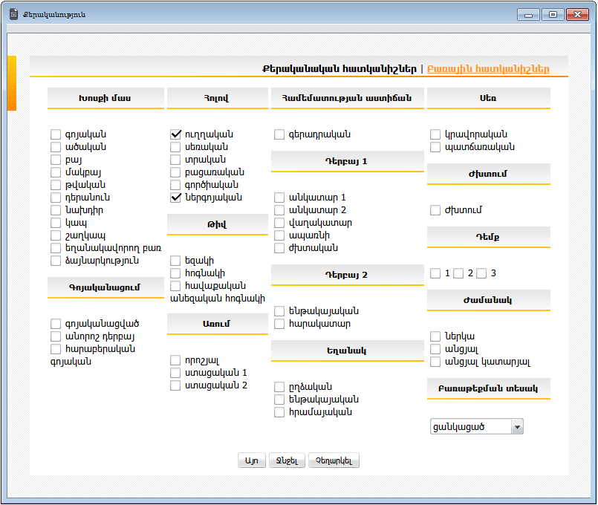Viewport: 598px width, 505px height.
Task: Uncheck the ներգոյական case checkbox
Action: (x=175, y=198)
